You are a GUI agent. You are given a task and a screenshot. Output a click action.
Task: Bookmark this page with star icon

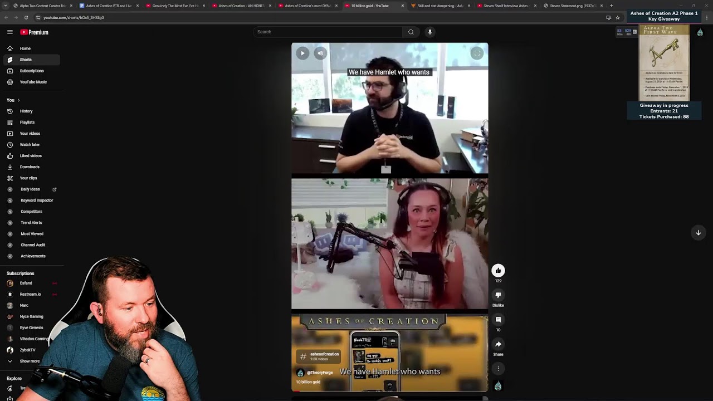click(x=618, y=17)
